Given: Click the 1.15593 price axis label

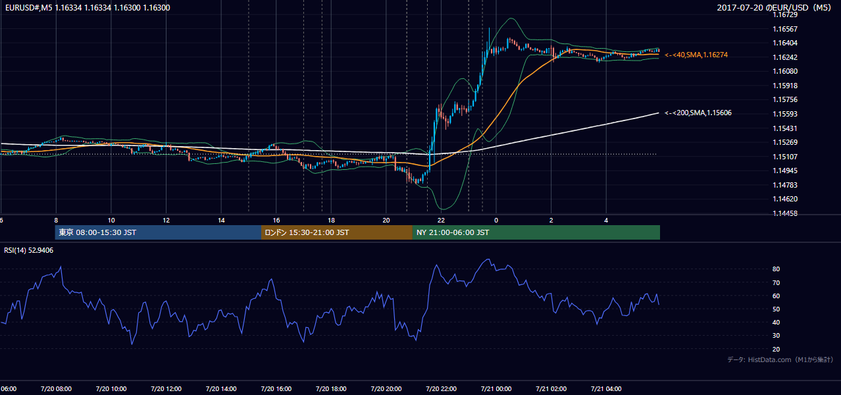Looking at the screenshot, I should coord(786,114).
